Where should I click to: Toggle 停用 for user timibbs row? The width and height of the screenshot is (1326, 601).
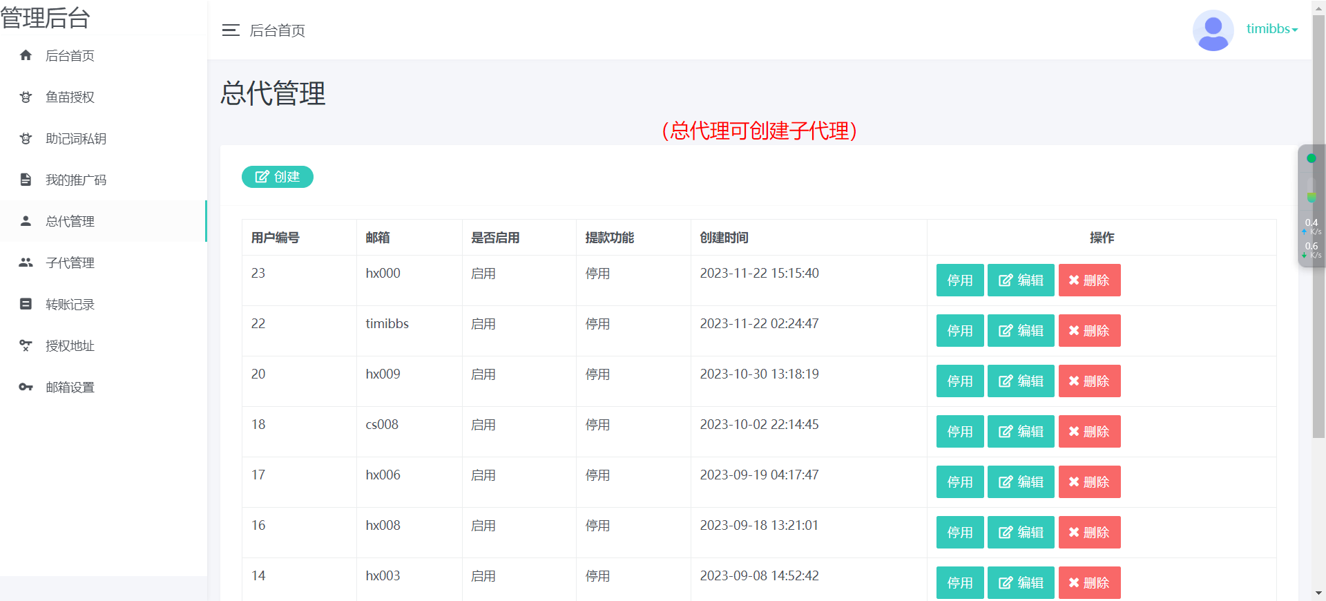[x=959, y=330]
